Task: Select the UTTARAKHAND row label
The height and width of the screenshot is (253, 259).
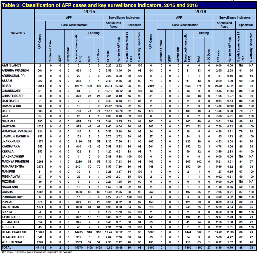Action: (13, 237)
